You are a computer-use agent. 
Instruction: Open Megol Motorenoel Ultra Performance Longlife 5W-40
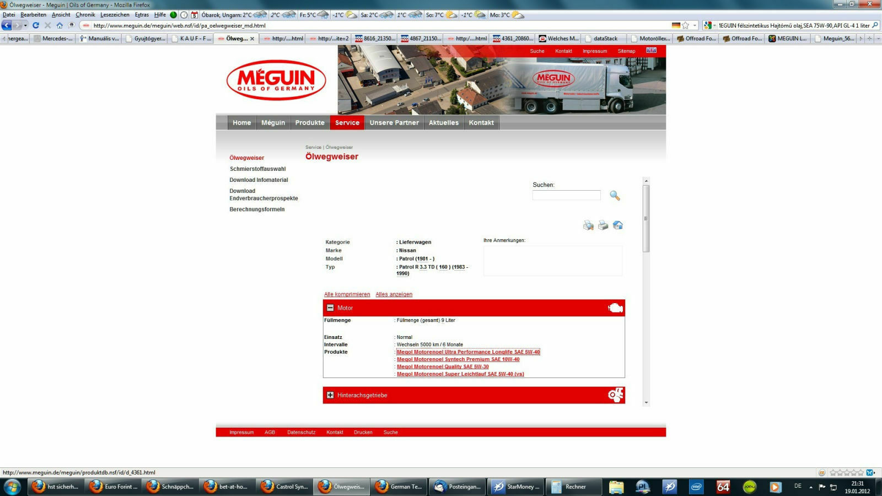coord(468,352)
